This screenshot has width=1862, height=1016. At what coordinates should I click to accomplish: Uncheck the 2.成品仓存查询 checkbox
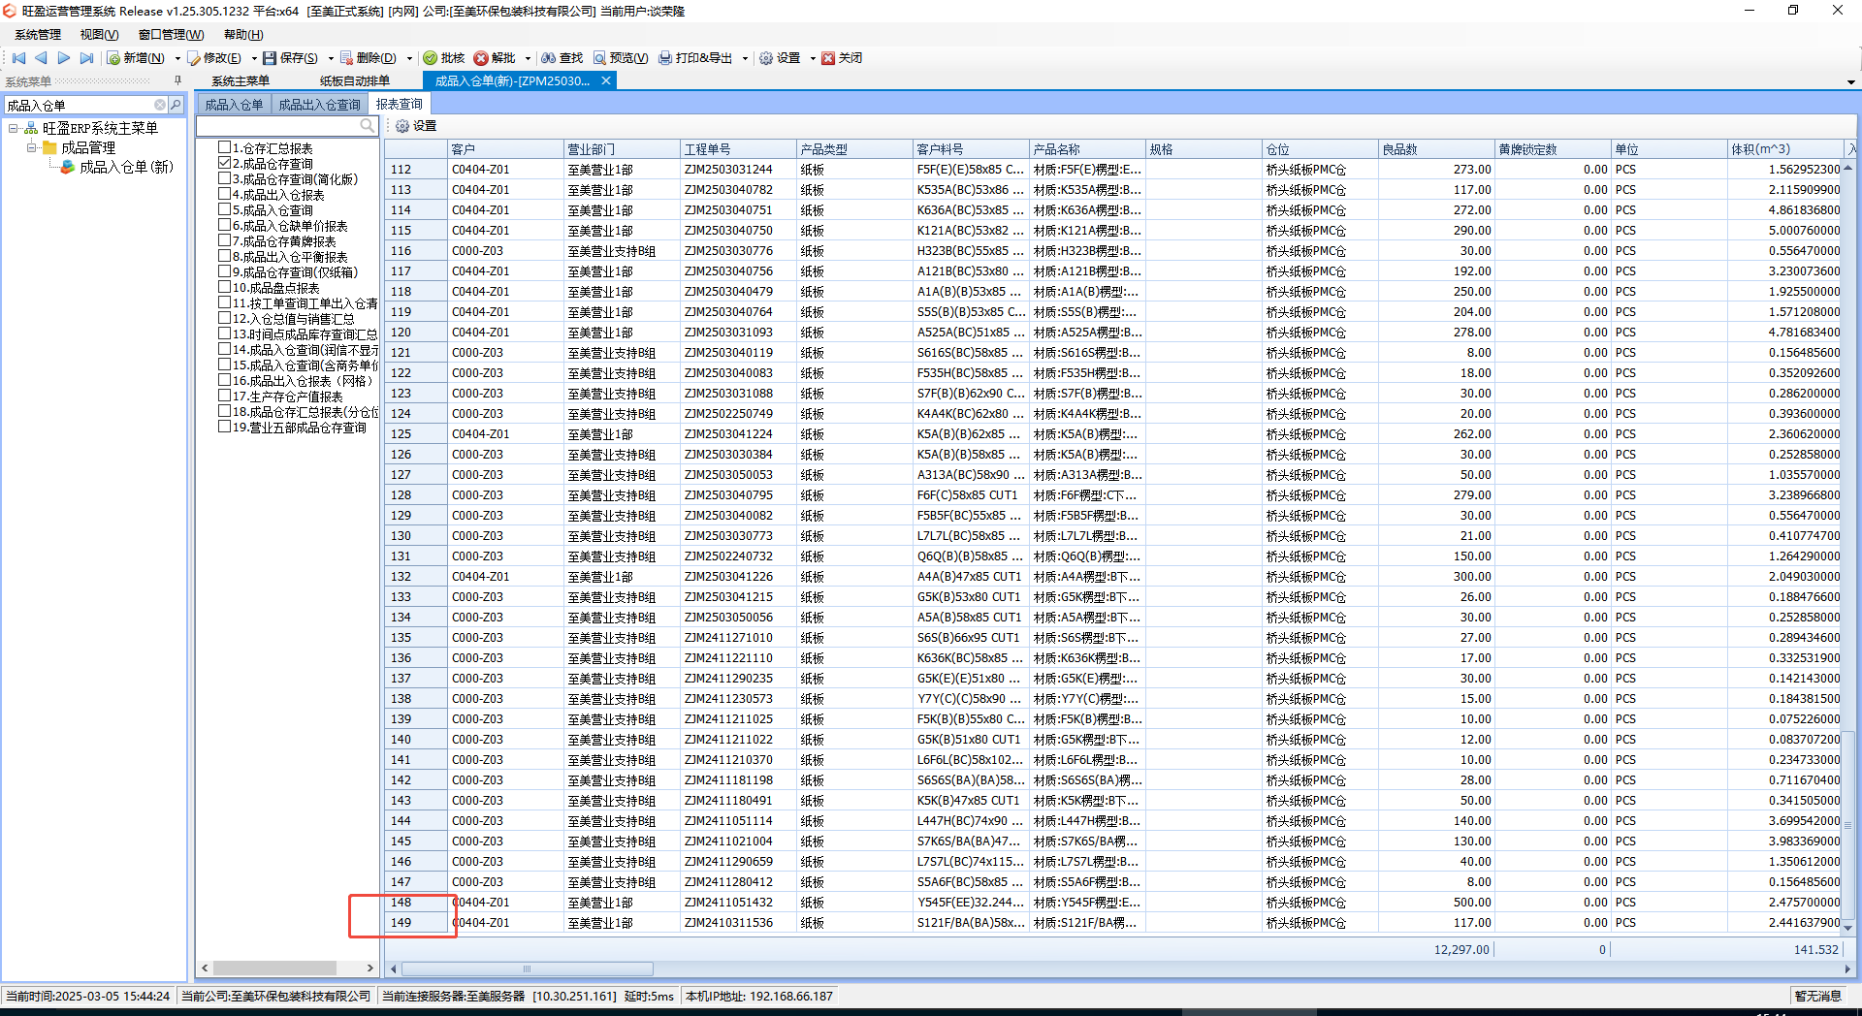pyautogui.click(x=225, y=163)
